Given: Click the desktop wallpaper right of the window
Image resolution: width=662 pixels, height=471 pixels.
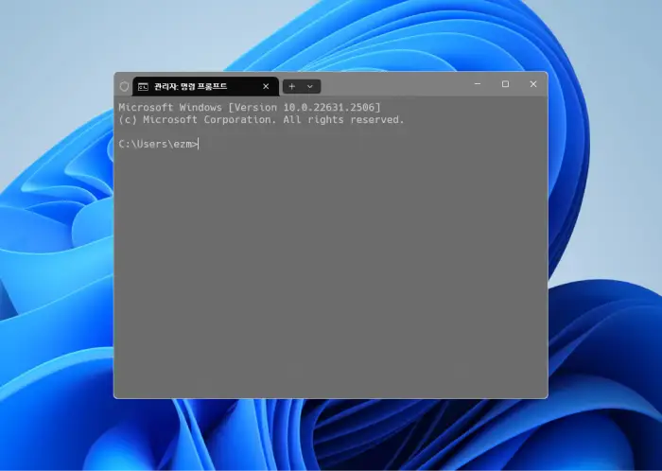Looking at the screenshot, I should [x=605, y=236].
